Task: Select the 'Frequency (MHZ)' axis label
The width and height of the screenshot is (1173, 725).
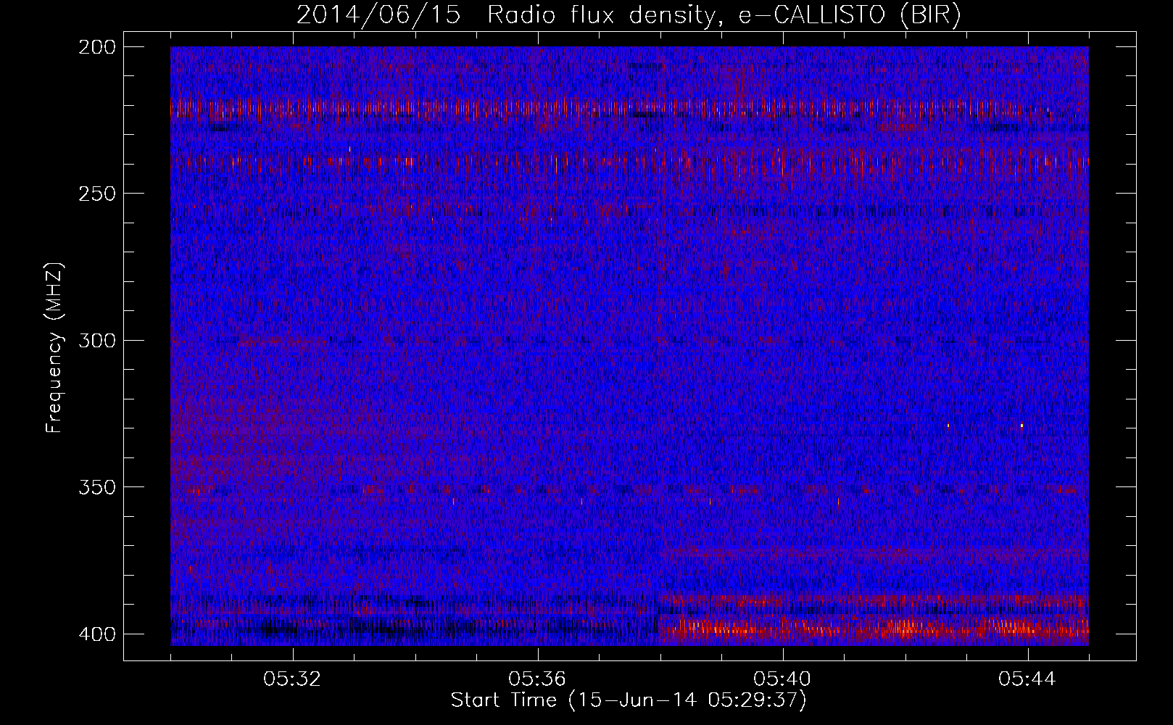Action: click(54, 347)
